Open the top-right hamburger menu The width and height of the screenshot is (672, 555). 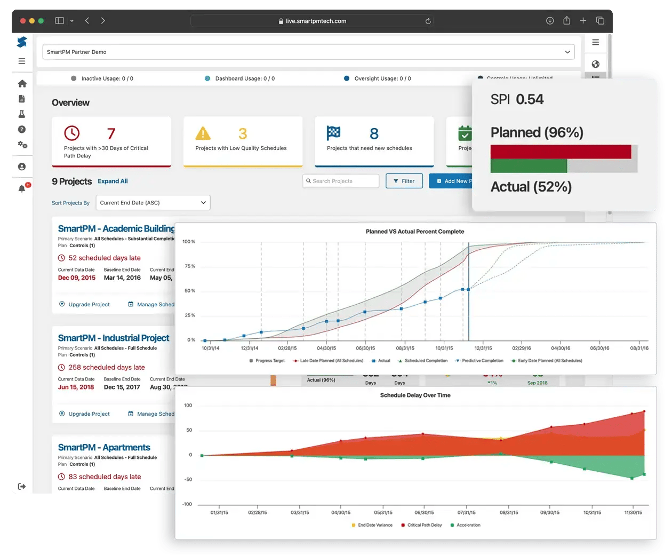coord(596,42)
